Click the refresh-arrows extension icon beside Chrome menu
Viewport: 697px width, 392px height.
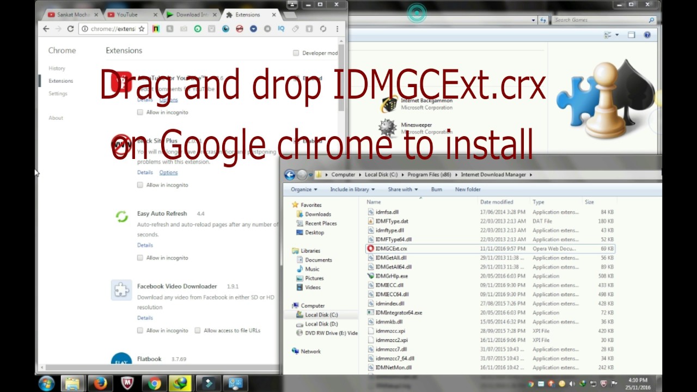pyautogui.click(x=323, y=29)
